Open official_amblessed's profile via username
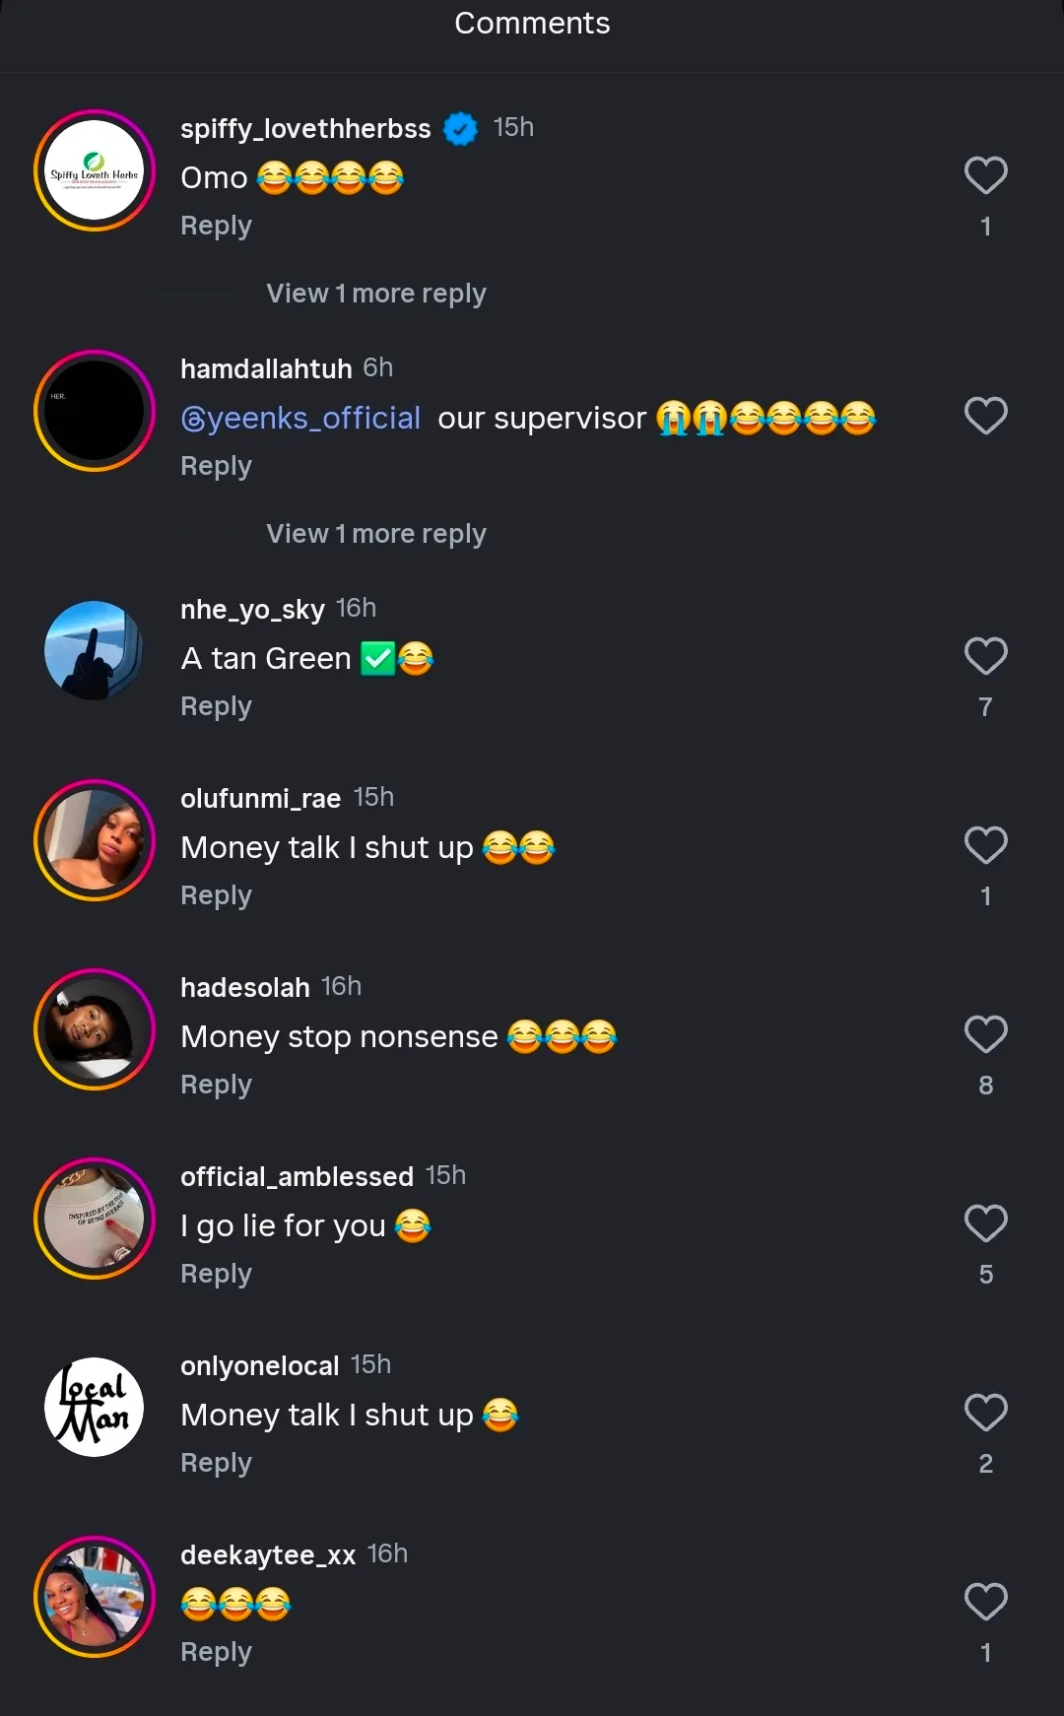Viewport: 1064px width, 1716px height. [297, 1176]
